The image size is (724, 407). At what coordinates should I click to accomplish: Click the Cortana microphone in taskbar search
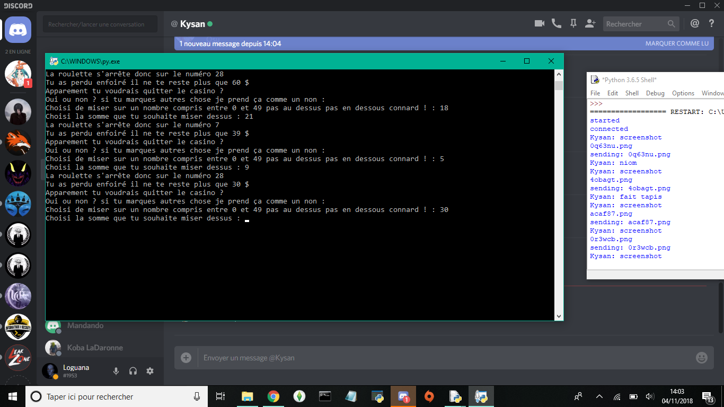click(x=197, y=396)
